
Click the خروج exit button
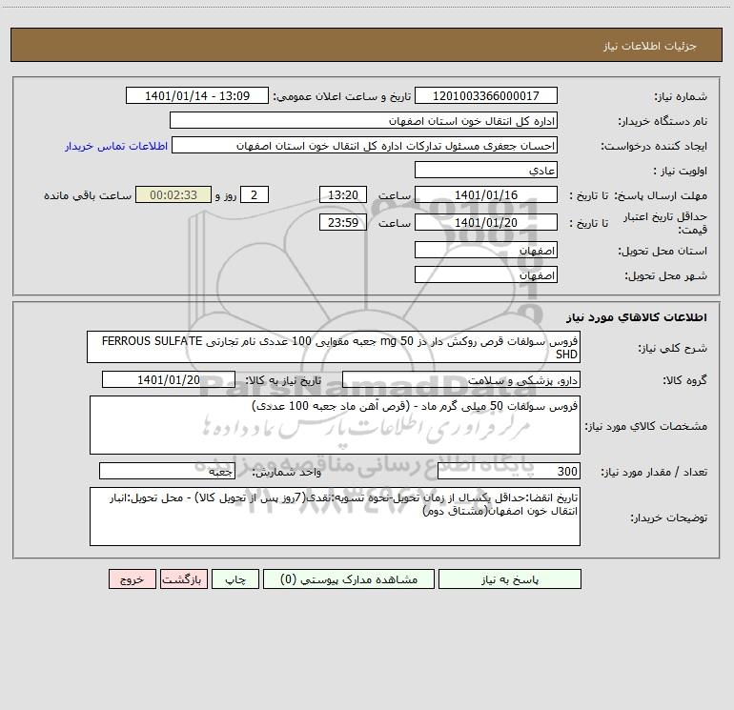click(132, 578)
